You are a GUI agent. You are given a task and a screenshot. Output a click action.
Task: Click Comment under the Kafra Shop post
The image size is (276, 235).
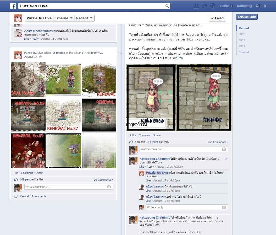coord(145,135)
